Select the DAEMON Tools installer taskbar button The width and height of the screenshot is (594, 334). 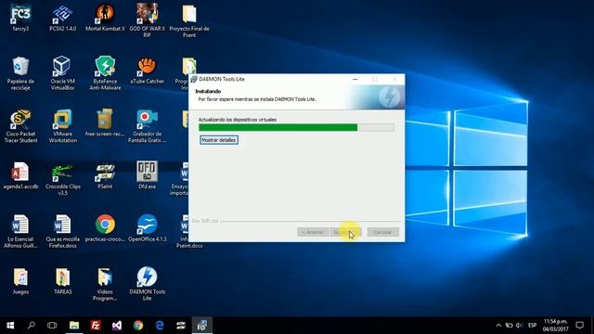pyautogui.click(x=202, y=325)
